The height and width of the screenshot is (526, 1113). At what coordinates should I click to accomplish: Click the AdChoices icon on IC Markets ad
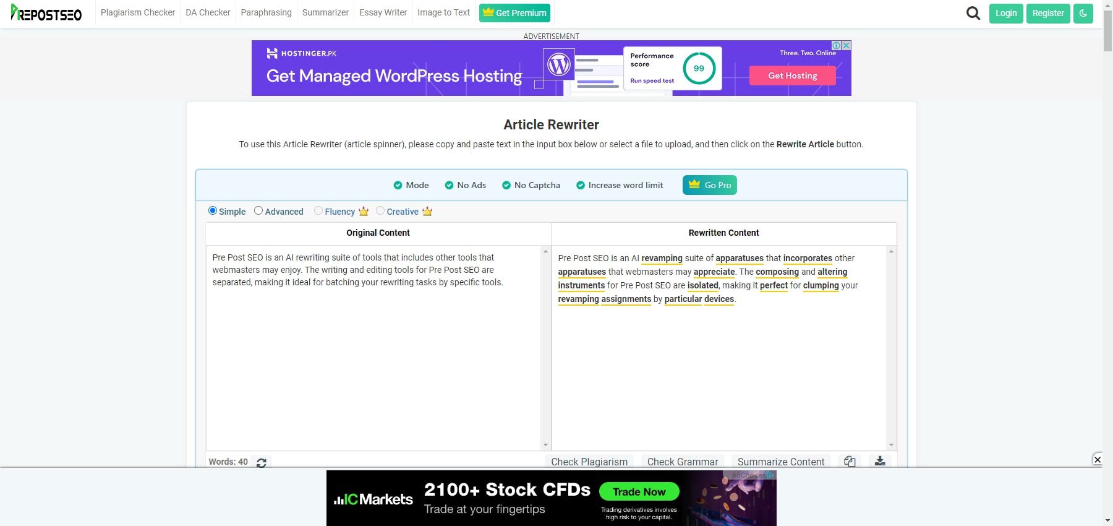[x=770, y=475]
